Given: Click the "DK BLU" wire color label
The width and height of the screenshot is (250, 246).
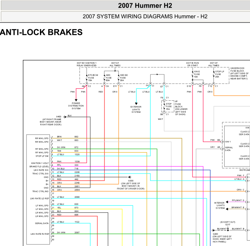Looking at the screenshot, I should tap(61, 169).
